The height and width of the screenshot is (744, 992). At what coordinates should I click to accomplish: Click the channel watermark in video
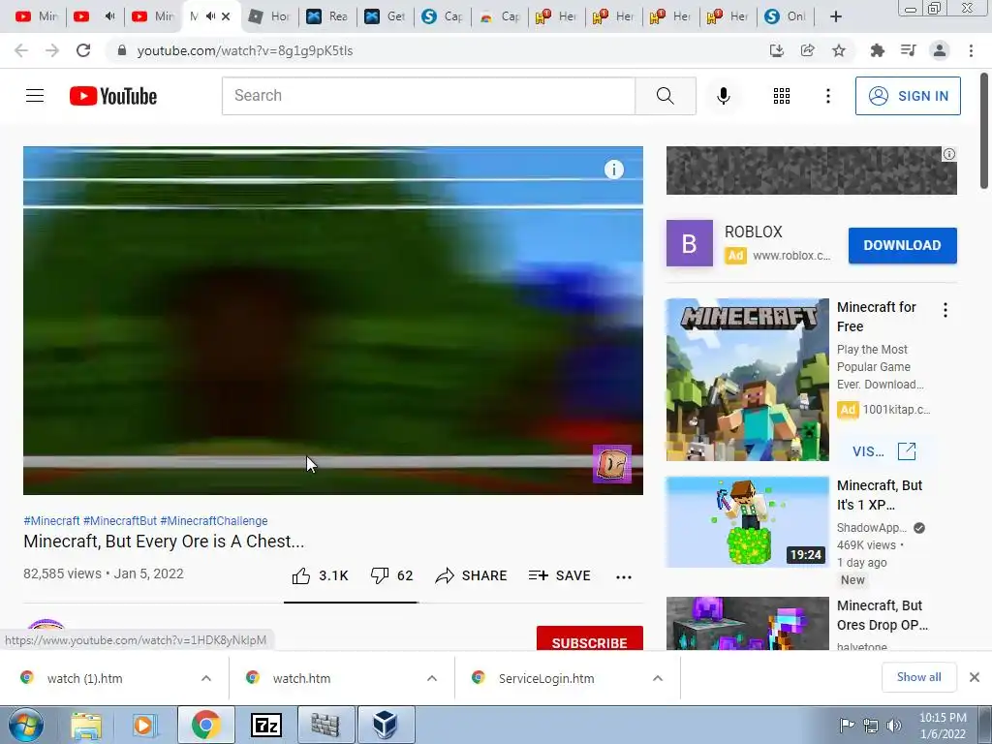[x=612, y=464]
